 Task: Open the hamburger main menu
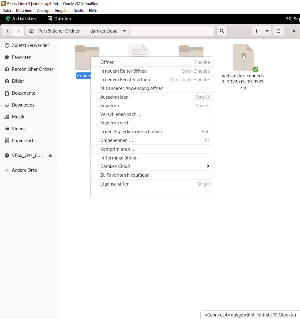click(279, 31)
